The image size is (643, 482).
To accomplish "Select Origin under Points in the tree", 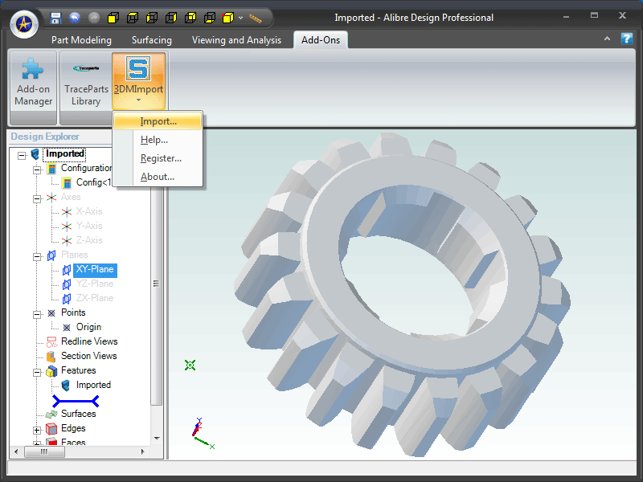I will (x=88, y=327).
